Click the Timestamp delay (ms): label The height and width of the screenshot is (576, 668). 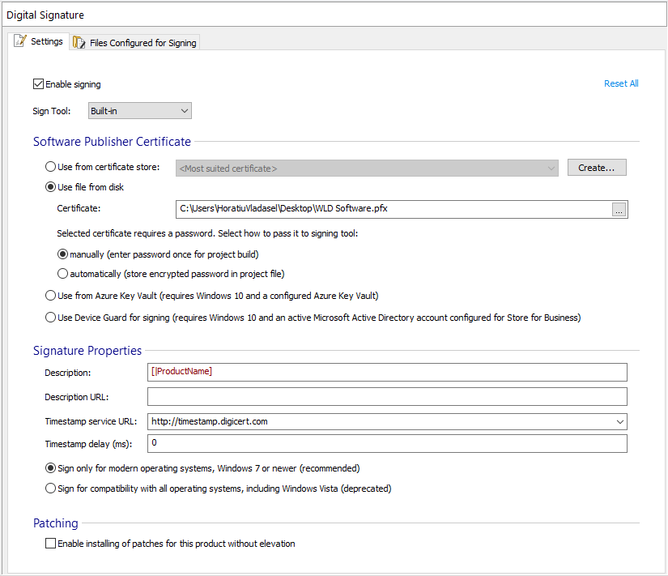pos(88,444)
